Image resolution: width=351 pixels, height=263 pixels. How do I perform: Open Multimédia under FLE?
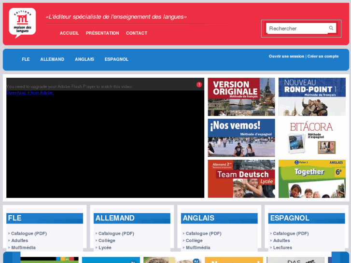click(x=23, y=248)
